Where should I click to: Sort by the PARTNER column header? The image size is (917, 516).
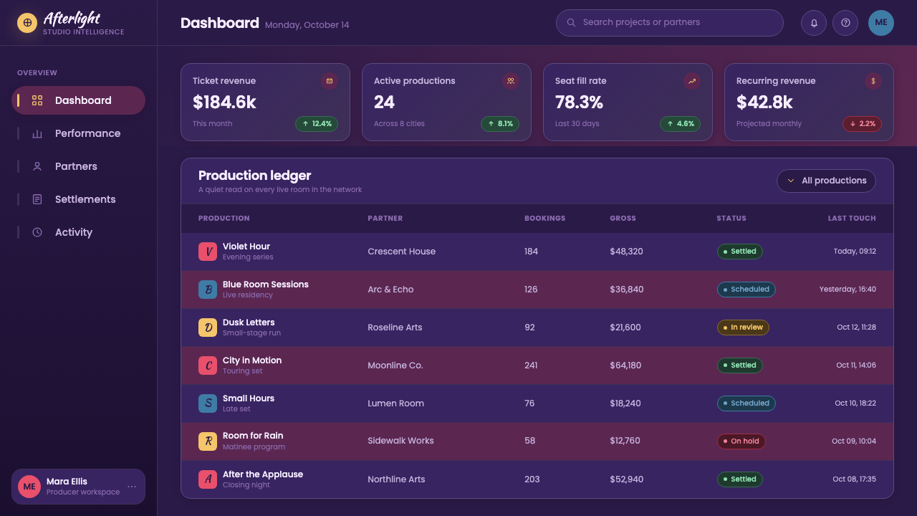point(385,218)
